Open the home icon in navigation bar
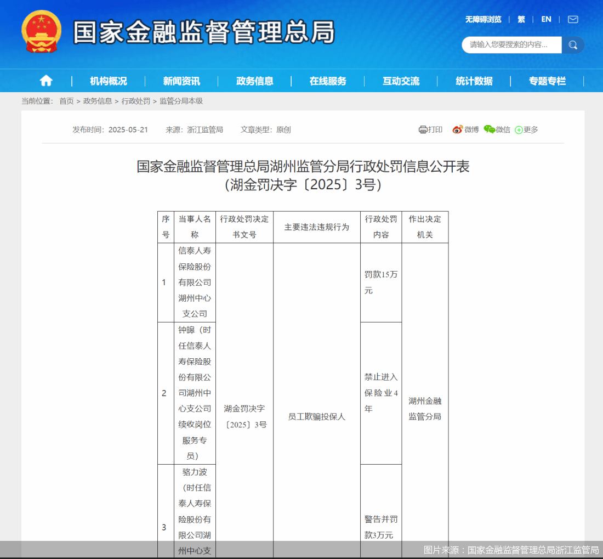603x559 pixels. click(46, 81)
